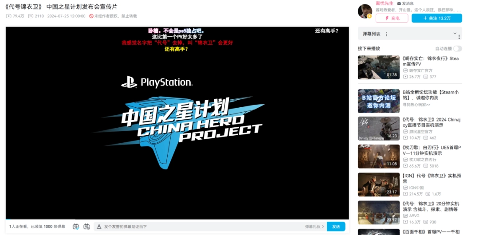
Task: Click the B站官方论坛 promotional banner image
Action: [378, 102]
